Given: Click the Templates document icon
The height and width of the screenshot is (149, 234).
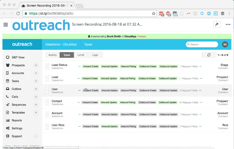Looking at the screenshot, I should (x=7, y=112).
